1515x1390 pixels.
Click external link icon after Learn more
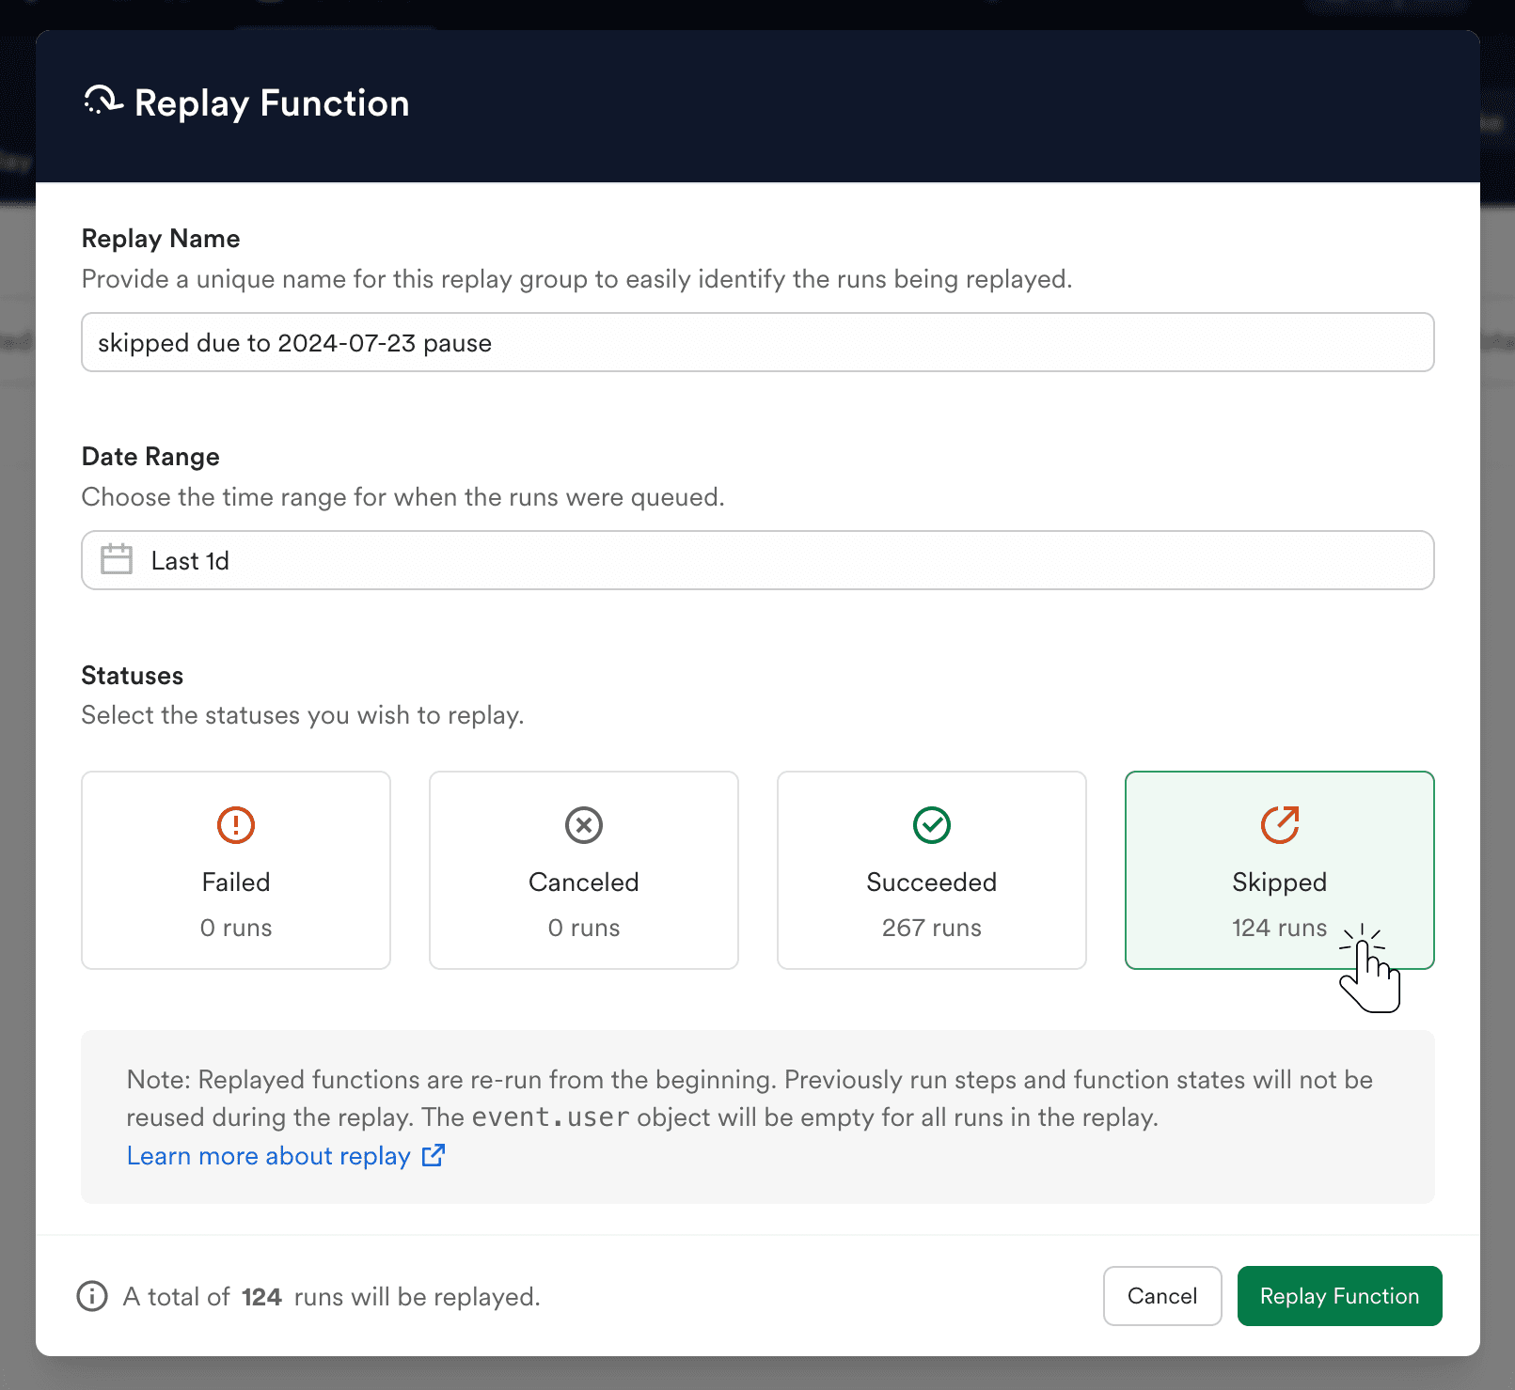coord(434,1155)
